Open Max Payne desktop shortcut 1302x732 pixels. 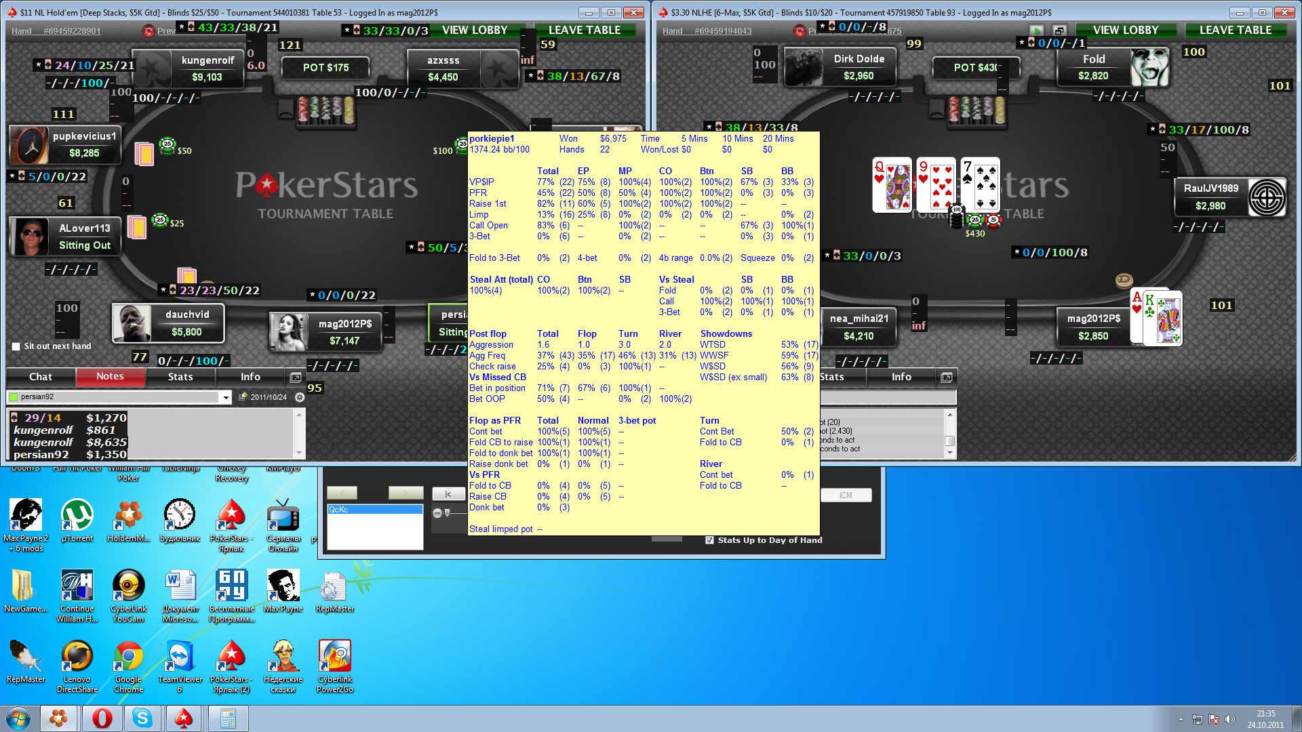coord(283,590)
